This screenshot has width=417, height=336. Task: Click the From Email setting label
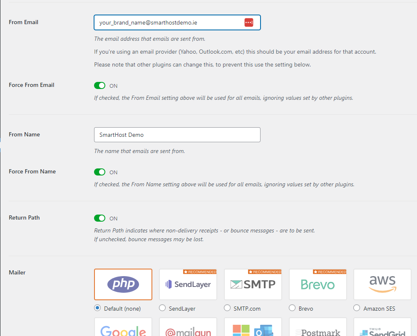coord(23,22)
